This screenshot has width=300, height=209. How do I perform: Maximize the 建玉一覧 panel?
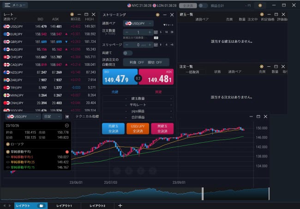click(x=276, y=14)
